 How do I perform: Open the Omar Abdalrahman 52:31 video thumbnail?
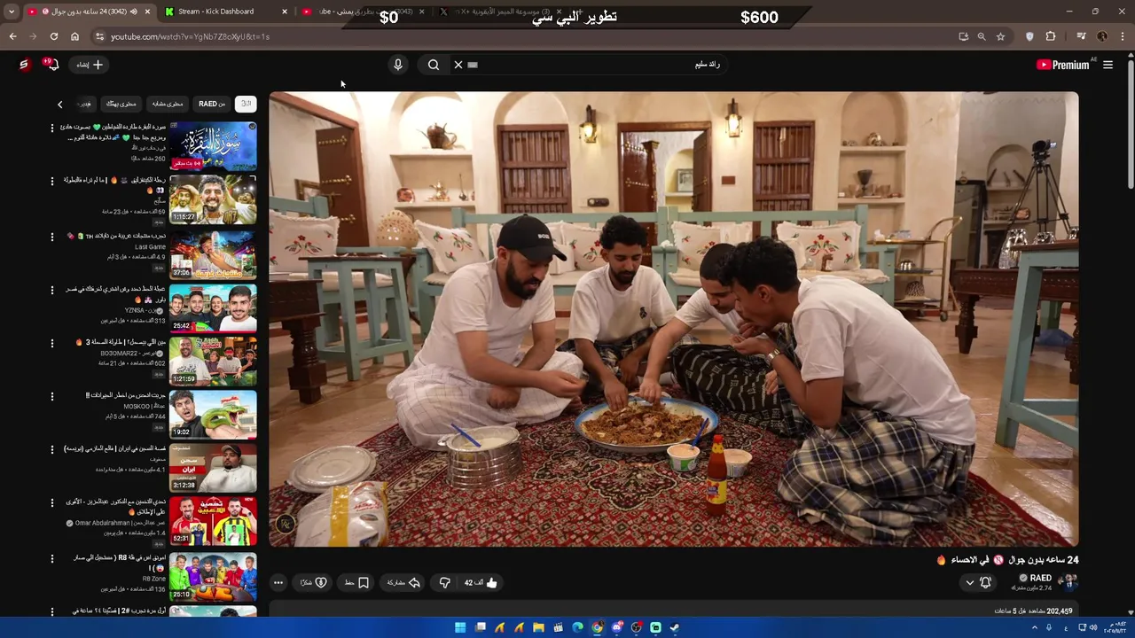pos(213,521)
